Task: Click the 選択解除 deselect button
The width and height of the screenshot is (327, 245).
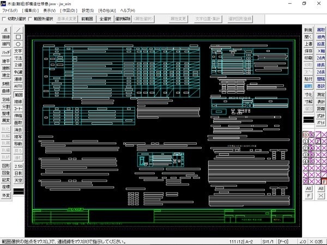Action: coord(123,19)
